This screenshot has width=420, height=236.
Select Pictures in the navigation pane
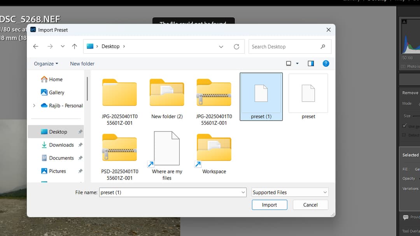coord(56,171)
